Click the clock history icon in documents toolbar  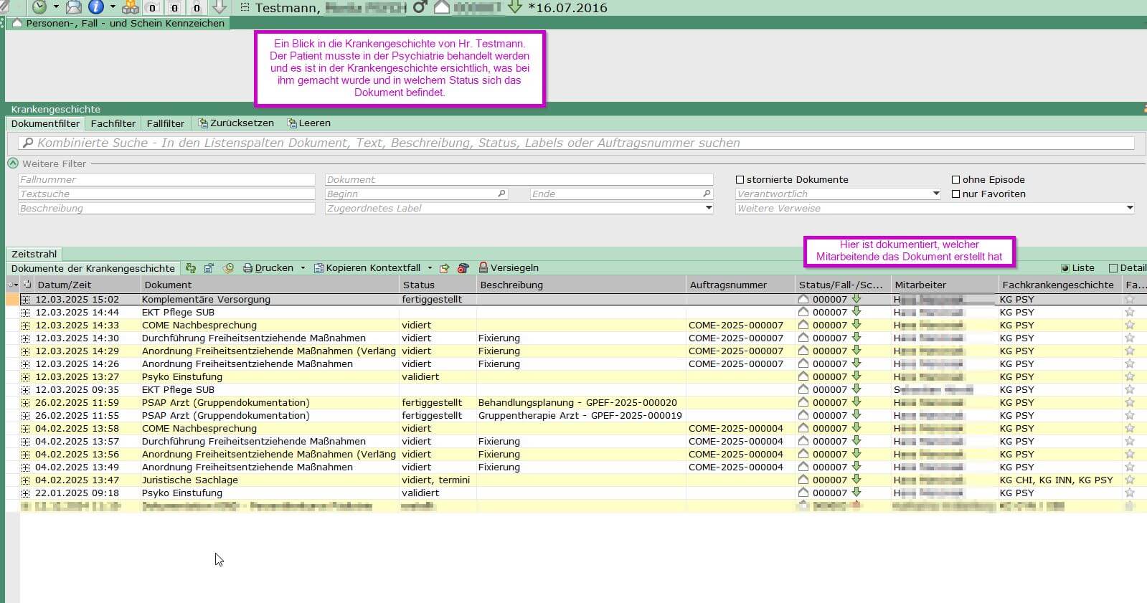click(x=228, y=268)
